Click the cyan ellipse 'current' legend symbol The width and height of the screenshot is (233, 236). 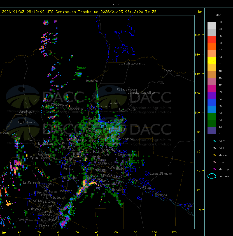point(212,176)
